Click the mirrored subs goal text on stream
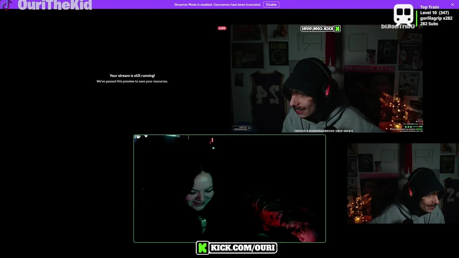Screen dimensions: 459x258 coord(323,131)
